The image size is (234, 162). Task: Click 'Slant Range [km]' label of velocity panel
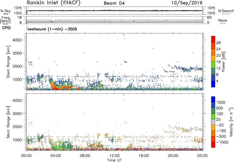point(8,122)
